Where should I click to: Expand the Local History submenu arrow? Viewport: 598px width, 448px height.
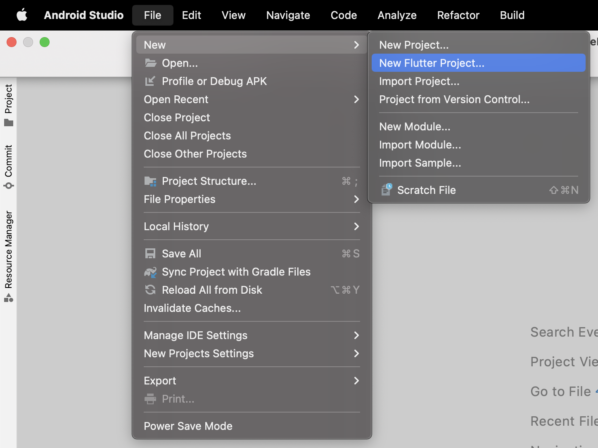356,226
